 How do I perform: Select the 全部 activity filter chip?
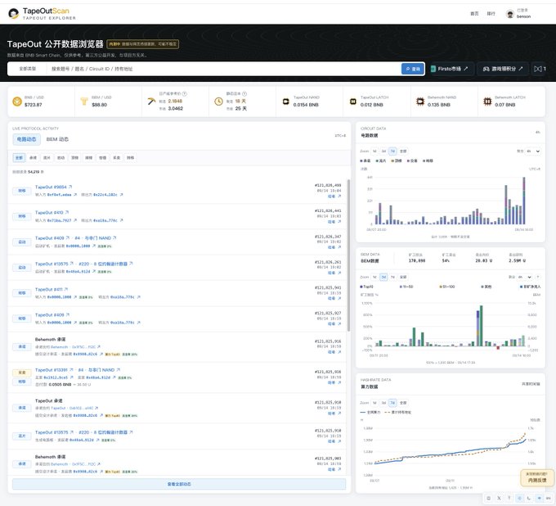tap(19, 158)
